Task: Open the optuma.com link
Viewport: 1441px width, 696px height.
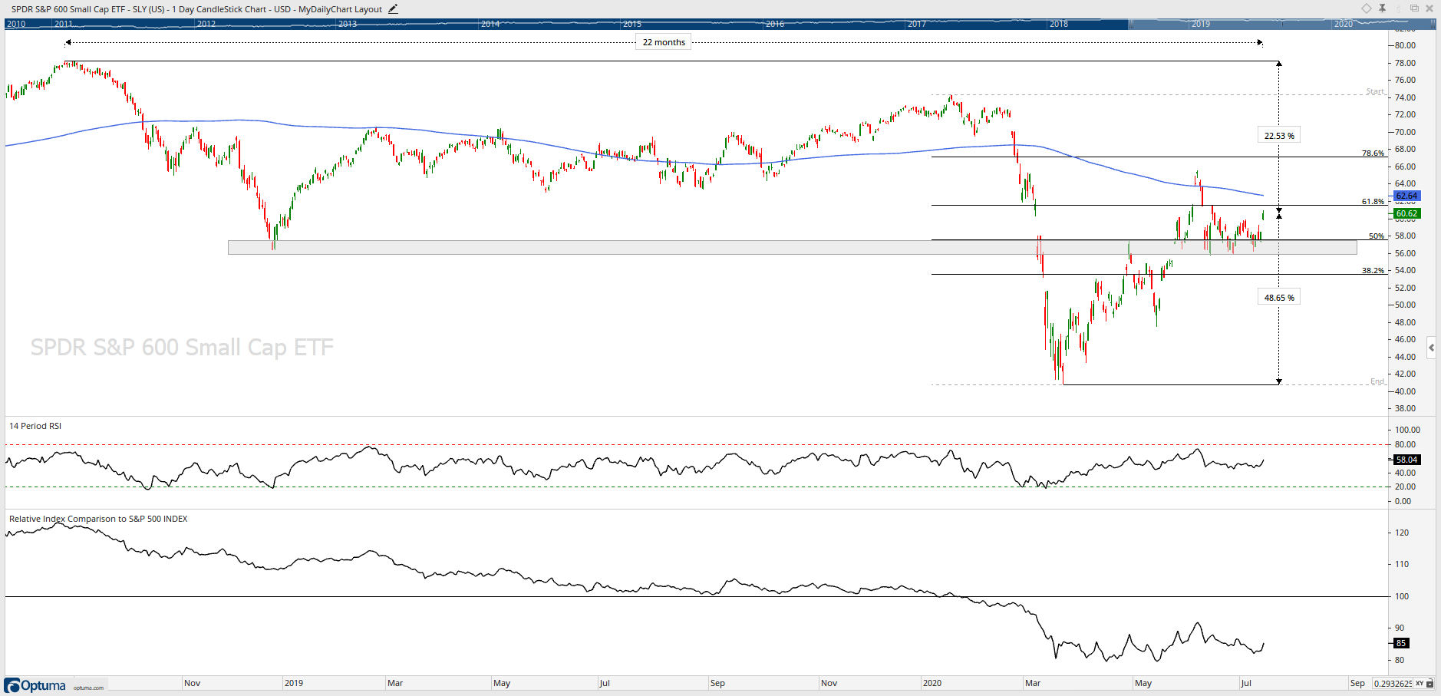Action: [x=88, y=688]
